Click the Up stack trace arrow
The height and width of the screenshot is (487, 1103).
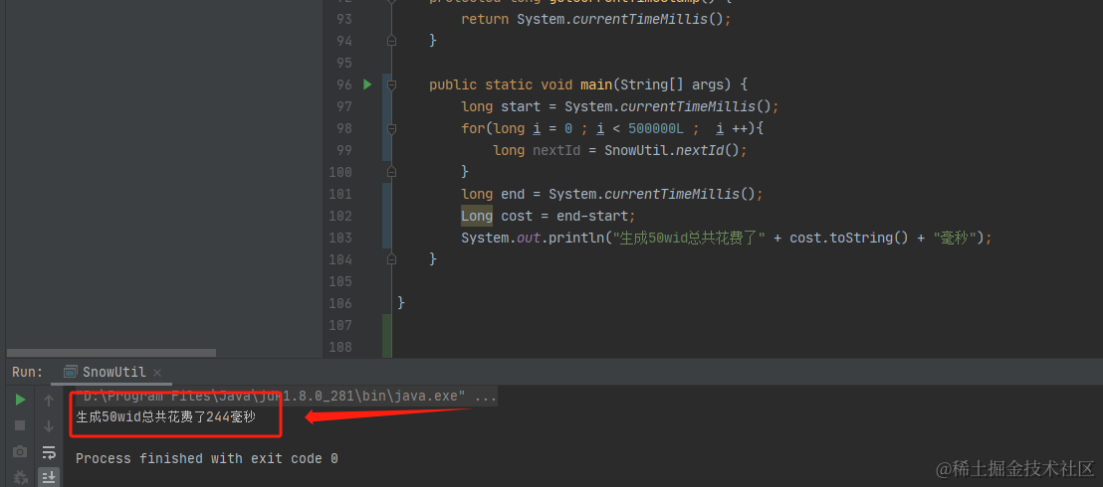(x=49, y=400)
